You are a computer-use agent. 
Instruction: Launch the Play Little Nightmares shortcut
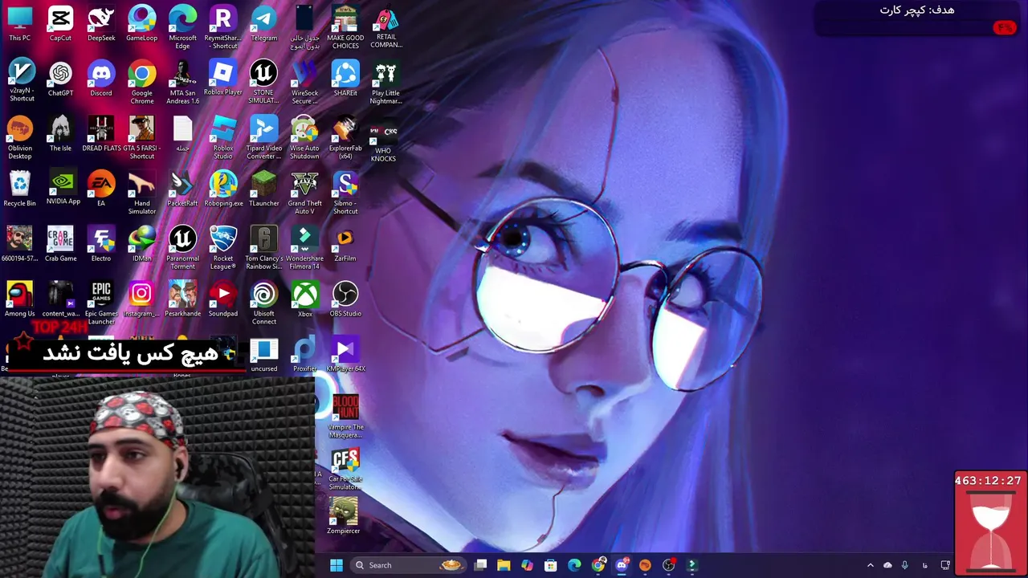click(x=385, y=82)
